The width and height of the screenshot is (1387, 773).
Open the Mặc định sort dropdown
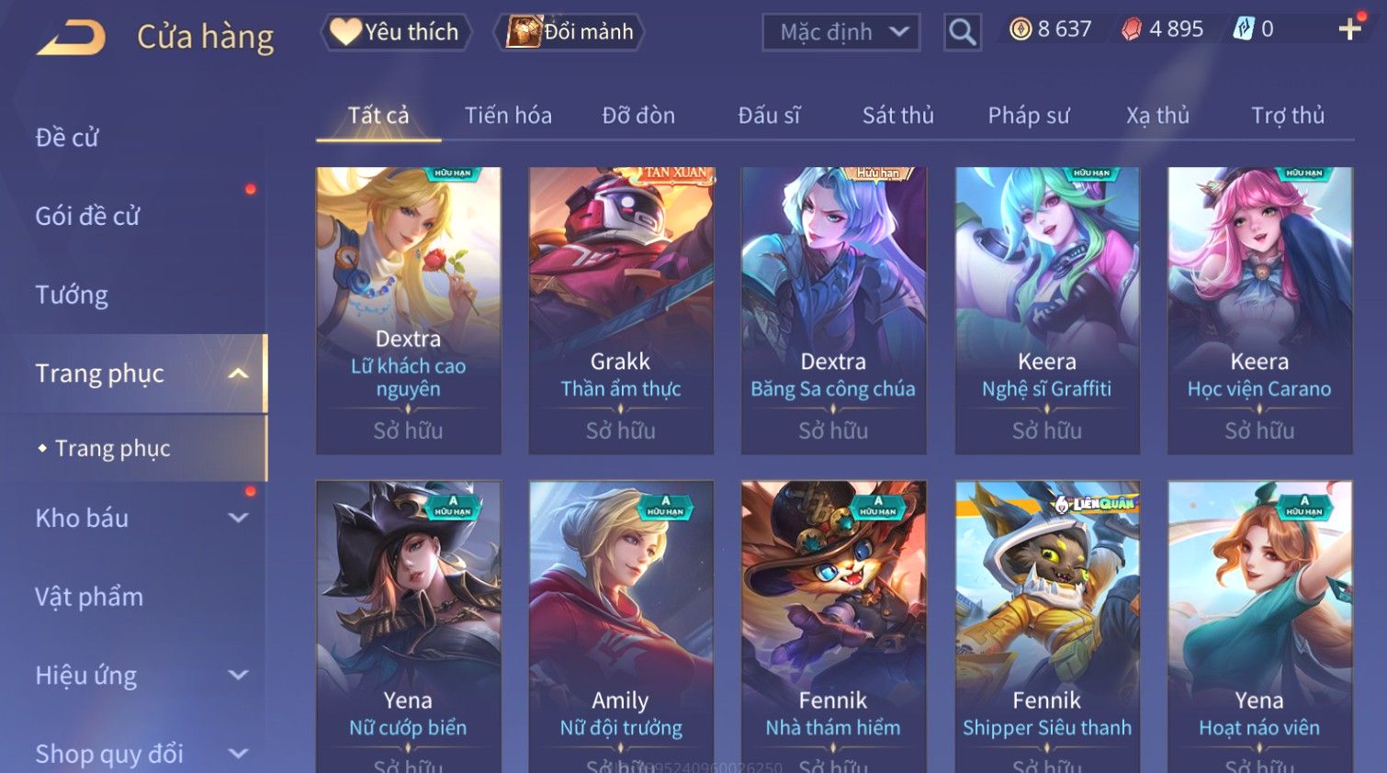pos(840,32)
